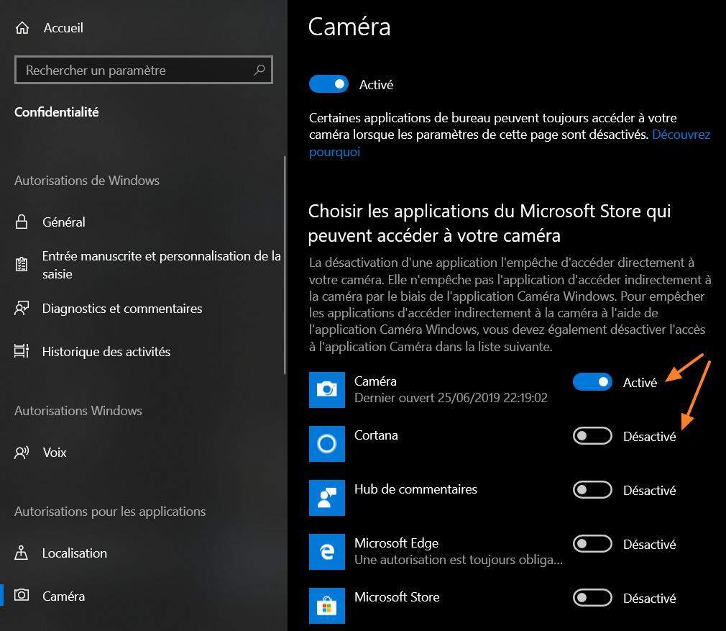This screenshot has width=726, height=631.
Task: Enable camera access for Cortana
Action: click(592, 436)
